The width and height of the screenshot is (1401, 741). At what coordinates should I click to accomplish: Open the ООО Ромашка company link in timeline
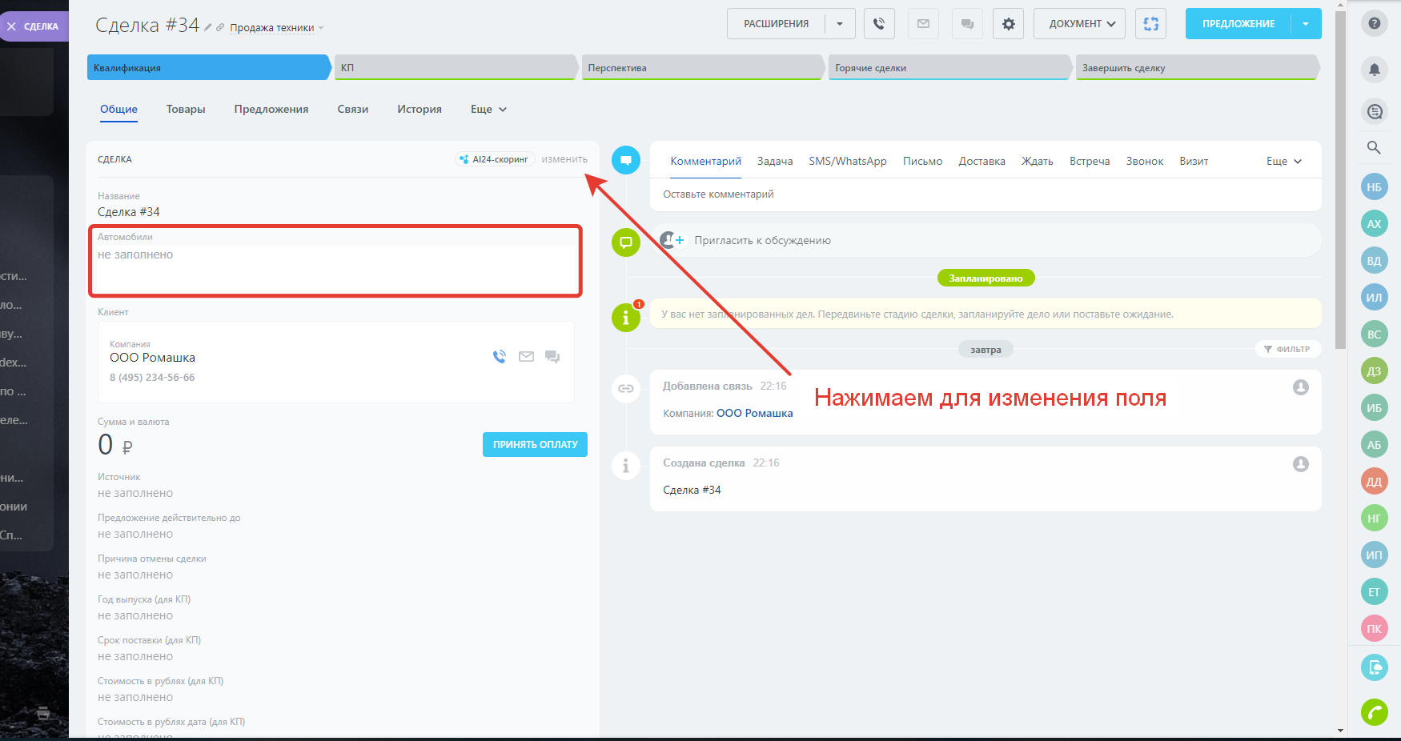[754, 414]
